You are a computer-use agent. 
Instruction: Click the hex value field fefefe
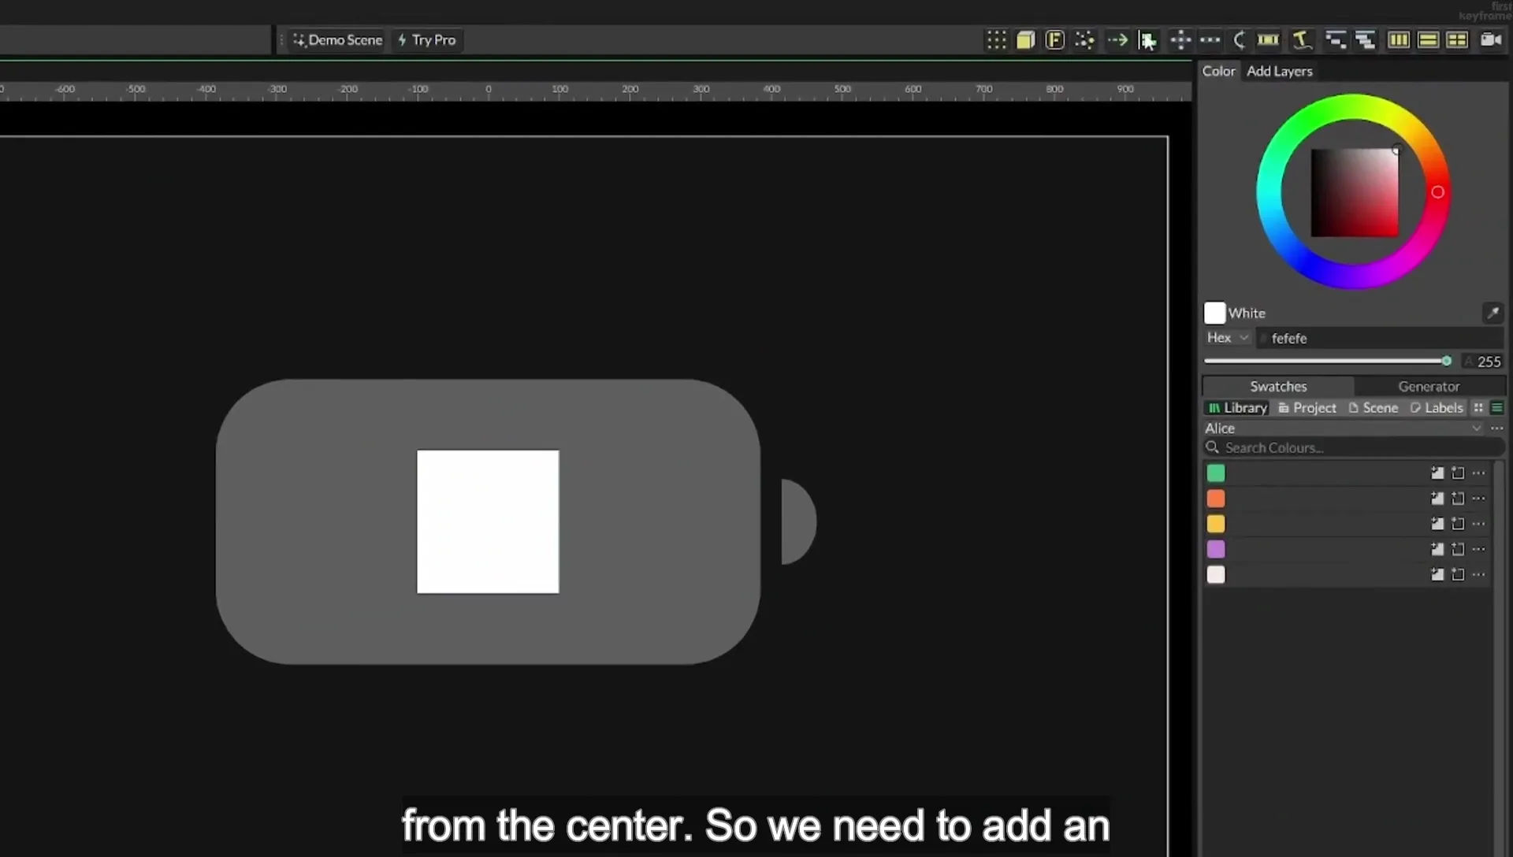(x=1381, y=338)
